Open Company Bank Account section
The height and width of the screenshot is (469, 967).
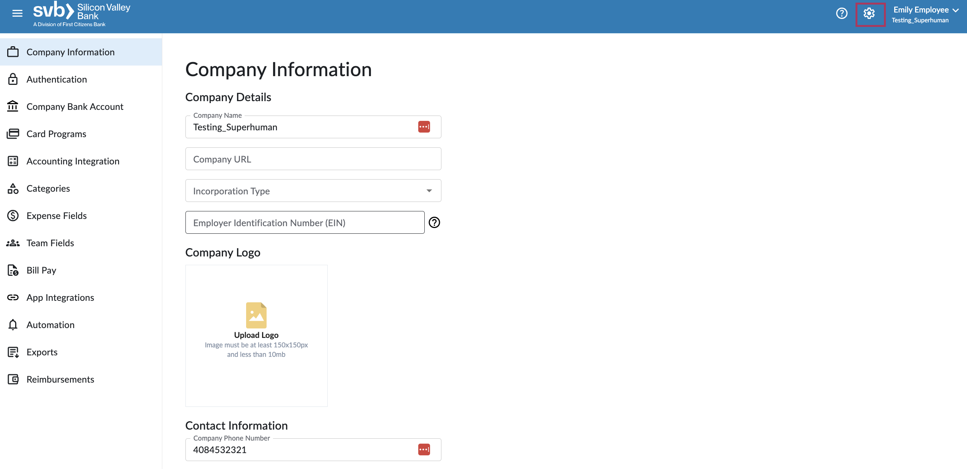tap(81, 106)
